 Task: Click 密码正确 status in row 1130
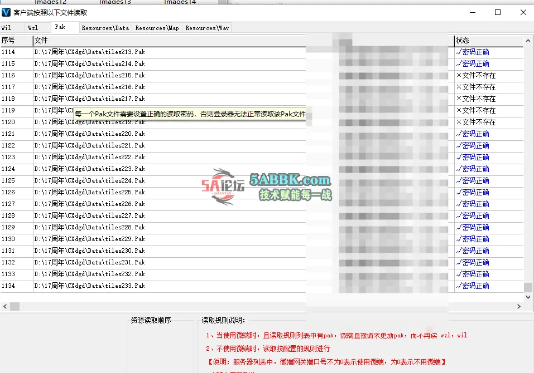pyautogui.click(x=473, y=239)
